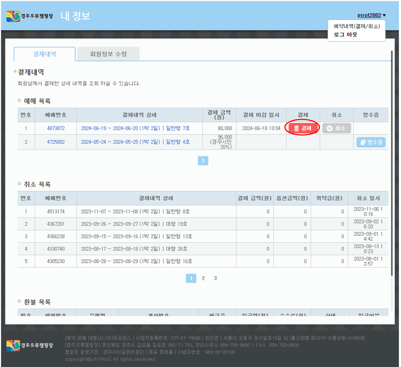
Task: Click page 1 of the 예매 목록 pagination
Action: (203, 161)
